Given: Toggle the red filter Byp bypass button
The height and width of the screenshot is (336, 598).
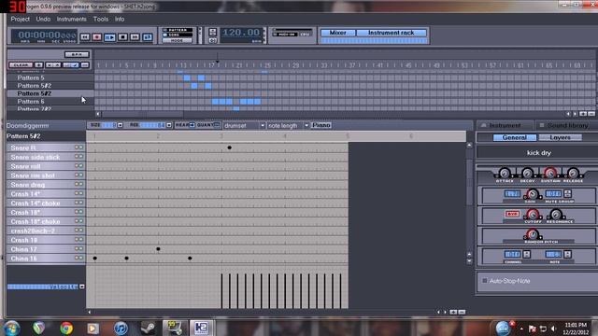Looking at the screenshot, I should click(x=512, y=214).
